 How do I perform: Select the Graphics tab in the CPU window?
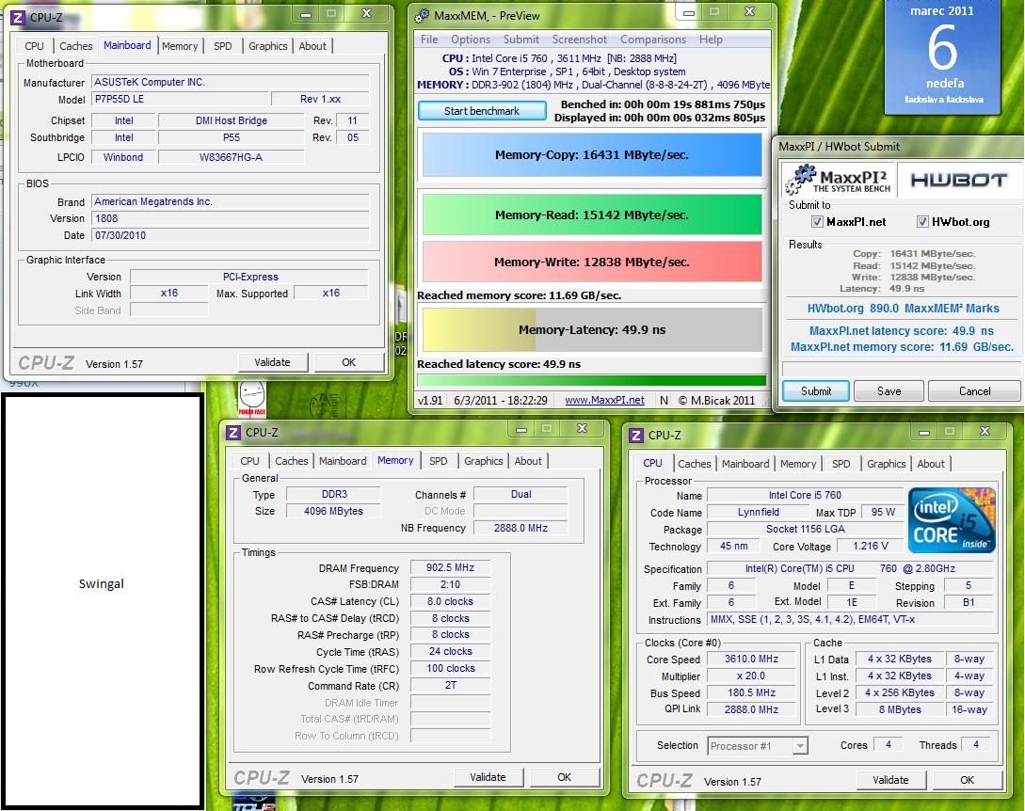point(887,463)
